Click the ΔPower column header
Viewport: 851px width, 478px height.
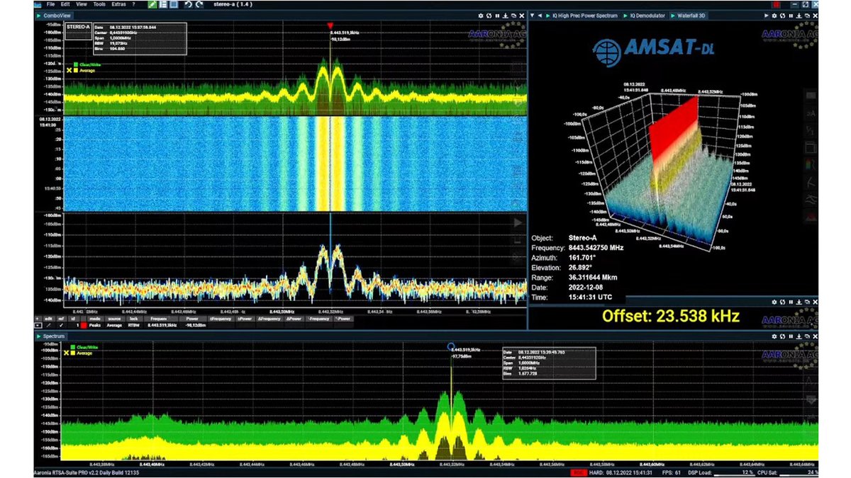pyautogui.click(x=294, y=319)
